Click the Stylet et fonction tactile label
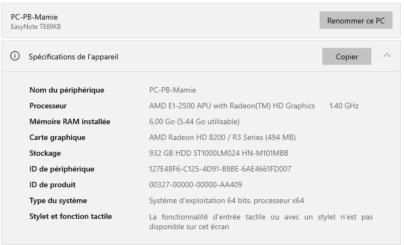 click(x=71, y=216)
